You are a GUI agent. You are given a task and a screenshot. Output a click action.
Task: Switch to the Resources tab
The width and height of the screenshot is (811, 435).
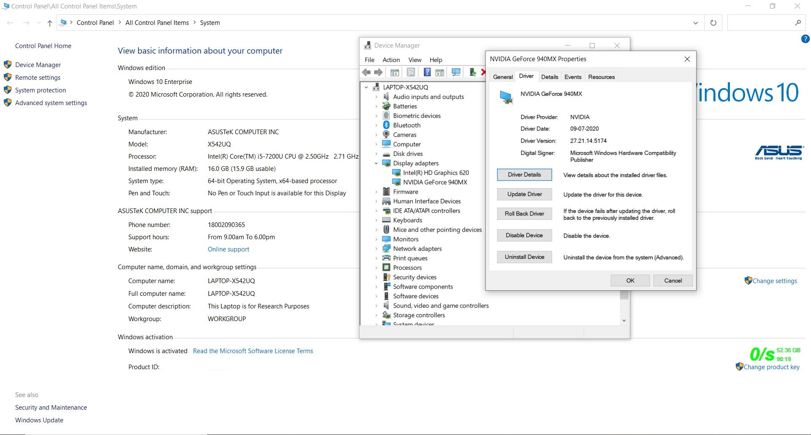point(601,77)
